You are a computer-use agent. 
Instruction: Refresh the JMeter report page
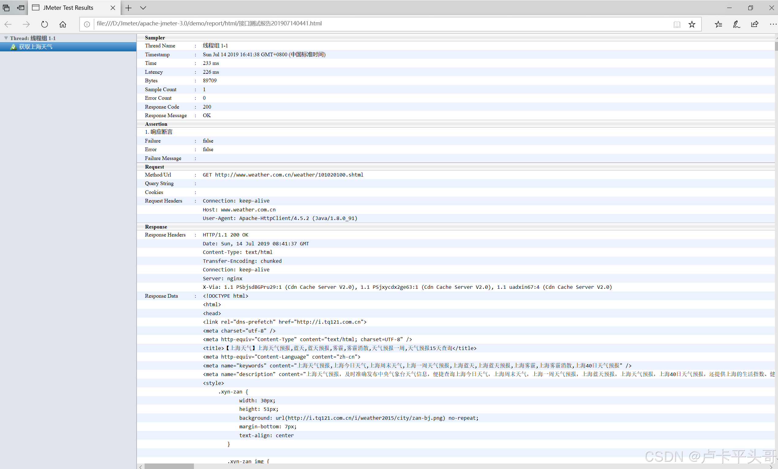(44, 24)
